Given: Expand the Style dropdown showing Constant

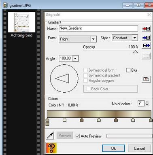Looking at the screenshot, I should tap(125, 38).
